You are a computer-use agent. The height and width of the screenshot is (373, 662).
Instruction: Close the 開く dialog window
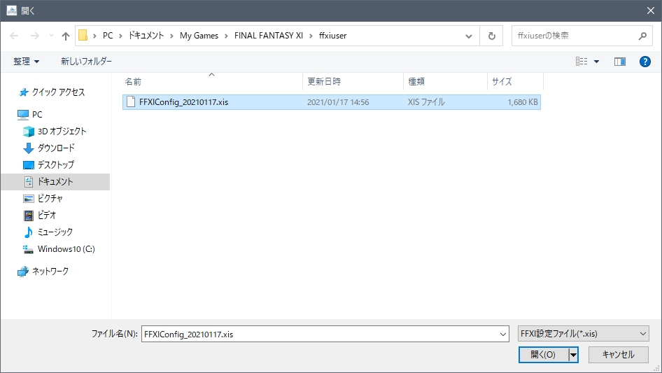651,10
